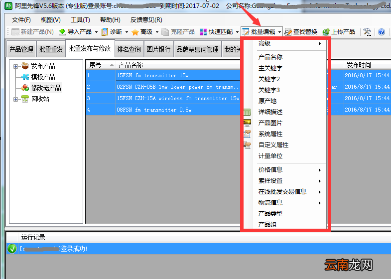The width and height of the screenshot is (391, 279).
Task: Choose 产品名称 from batch edit menu
Action: click(x=270, y=57)
